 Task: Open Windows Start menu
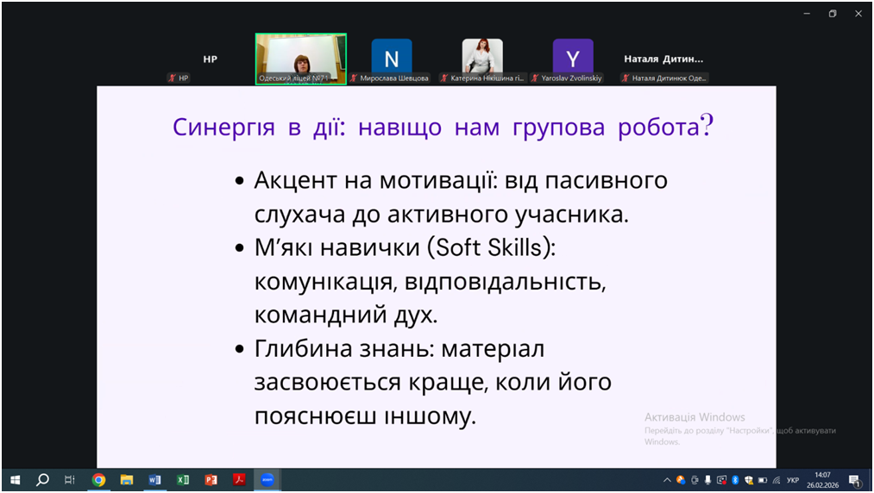point(15,480)
